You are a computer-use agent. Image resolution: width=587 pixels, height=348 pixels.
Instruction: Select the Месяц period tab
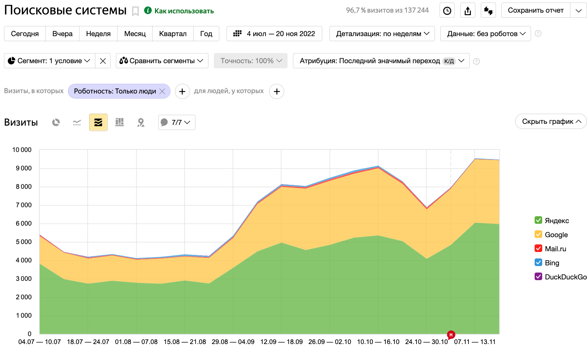[135, 34]
